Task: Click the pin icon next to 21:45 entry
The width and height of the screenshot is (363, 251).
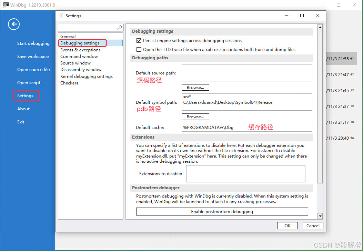Action: pyautogui.click(x=352, y=90)
